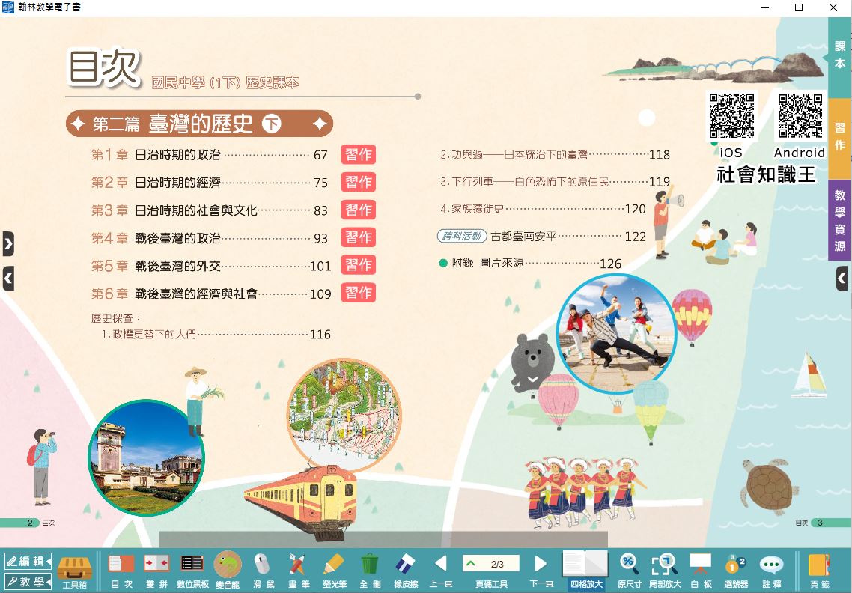Open the 工具箱 toolbox
Image resolution: width=852 pixels, height=593 pixels.
pyautogui.click(x=74, y=569)
